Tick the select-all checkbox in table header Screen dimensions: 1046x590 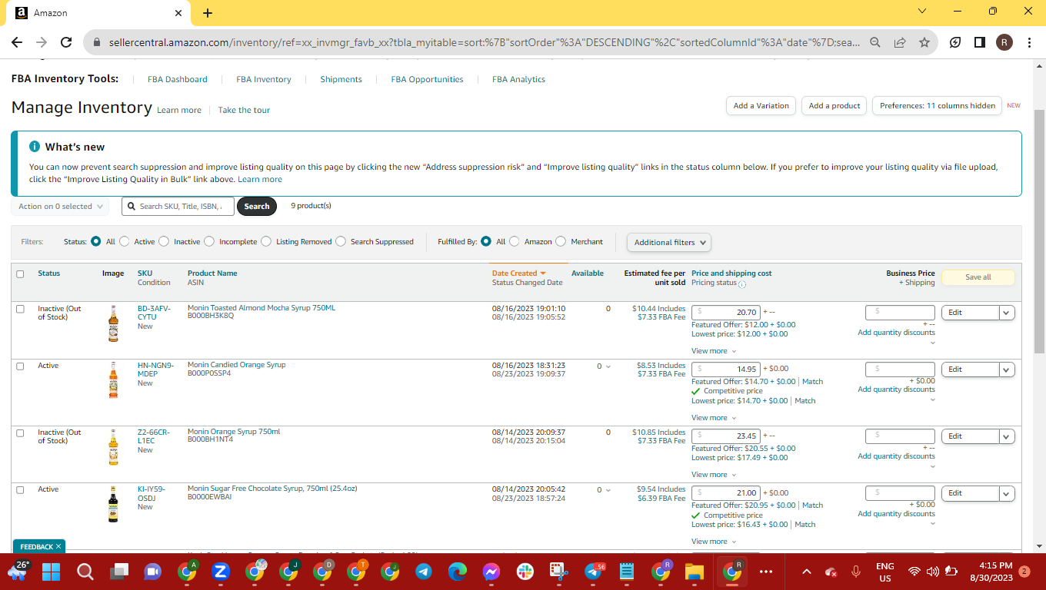[20, 274]
